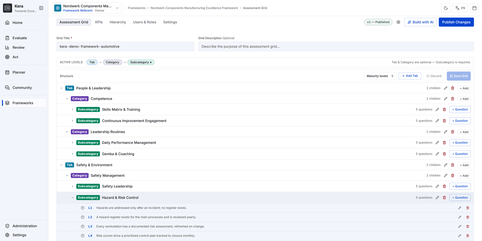This screenshot has width=482, height=241.
Task: Delete Safety Leadership subcategory
Action: coord(444,186)
